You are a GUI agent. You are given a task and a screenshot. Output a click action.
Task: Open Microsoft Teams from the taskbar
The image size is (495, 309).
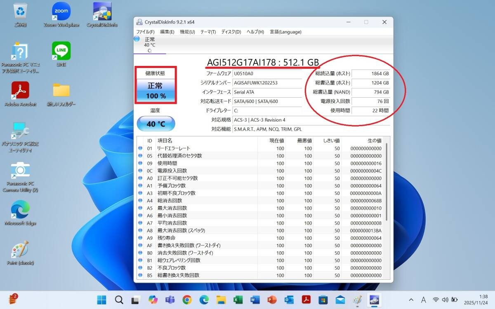click(170, 300)
